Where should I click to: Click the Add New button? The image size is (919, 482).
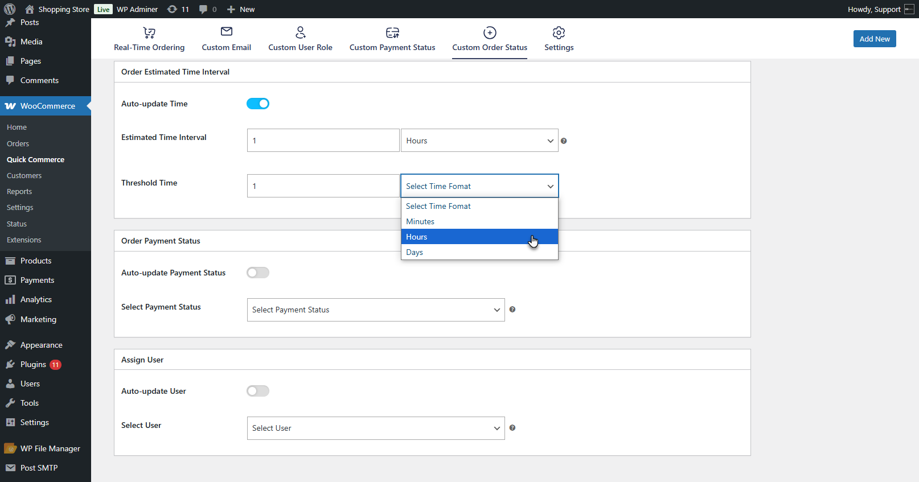(x=874, y=39)
